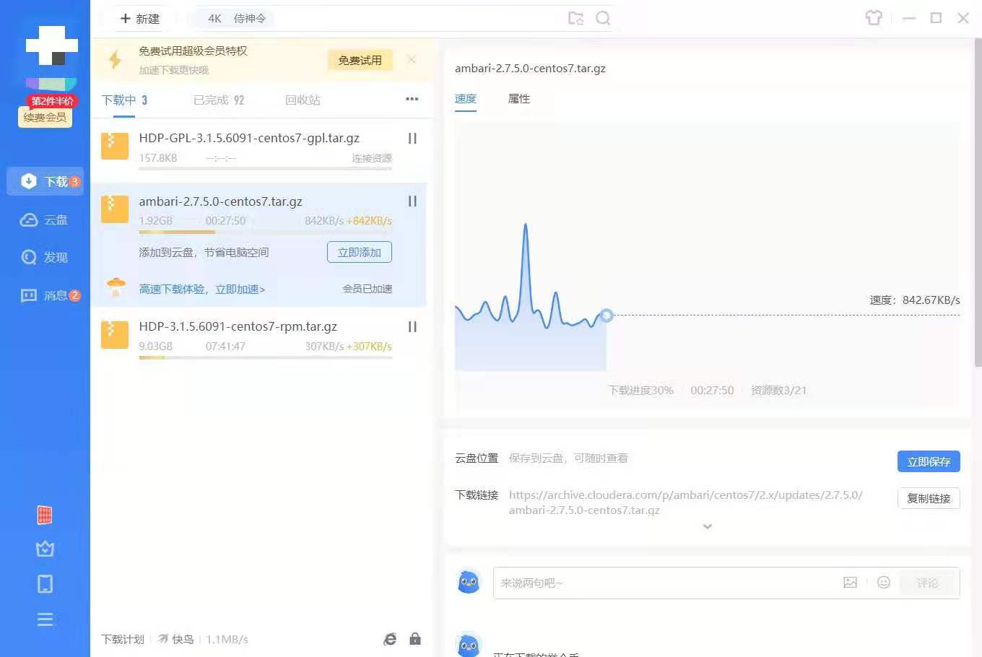
Task: Open the 高速下载体验, 立即加速 link
Action: (201, 289)
